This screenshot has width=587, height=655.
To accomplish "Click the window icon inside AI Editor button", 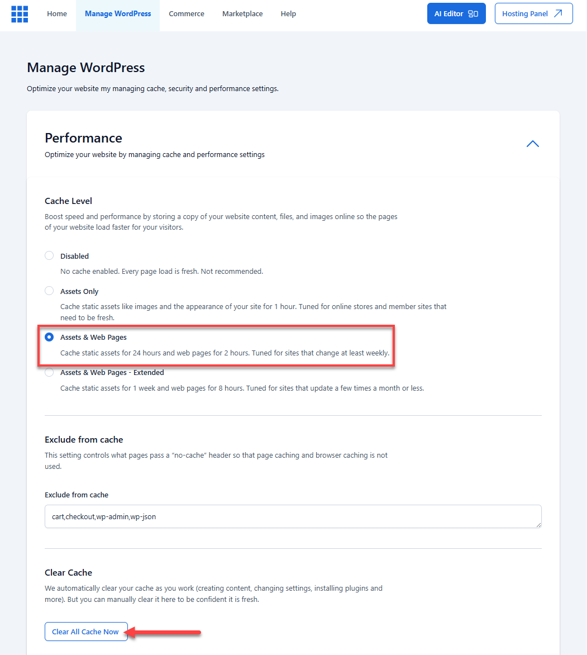I will pyautogui.click(x=471, y=13).
